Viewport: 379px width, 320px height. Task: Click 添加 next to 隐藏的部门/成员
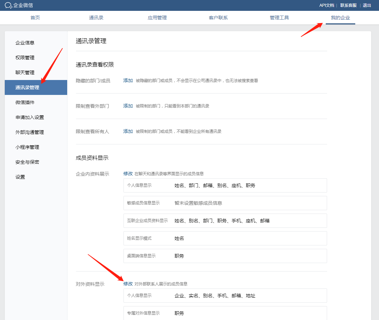pos(128,80)
